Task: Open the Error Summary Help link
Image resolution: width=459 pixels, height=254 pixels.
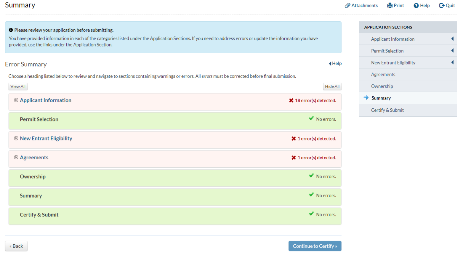Action: point(335,64)
